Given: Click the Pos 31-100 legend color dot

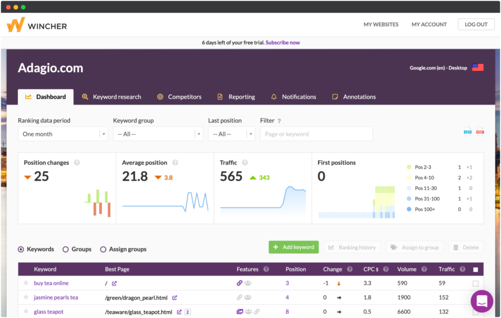Looking at the screenshot, I should pos(409,199).
